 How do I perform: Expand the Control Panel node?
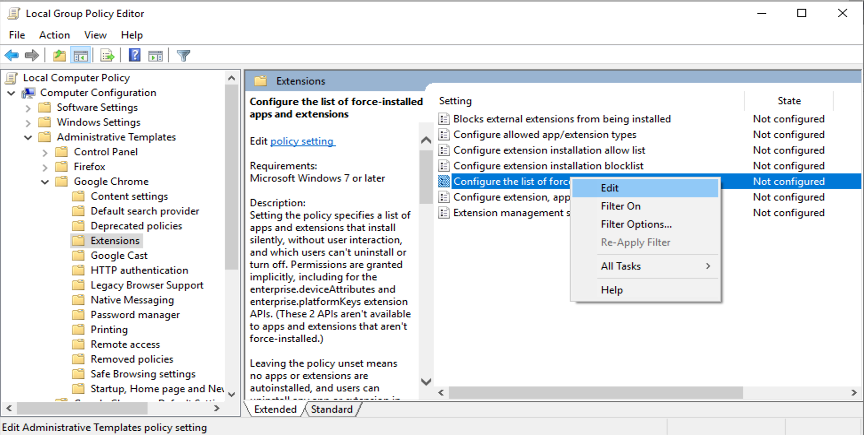45,152
